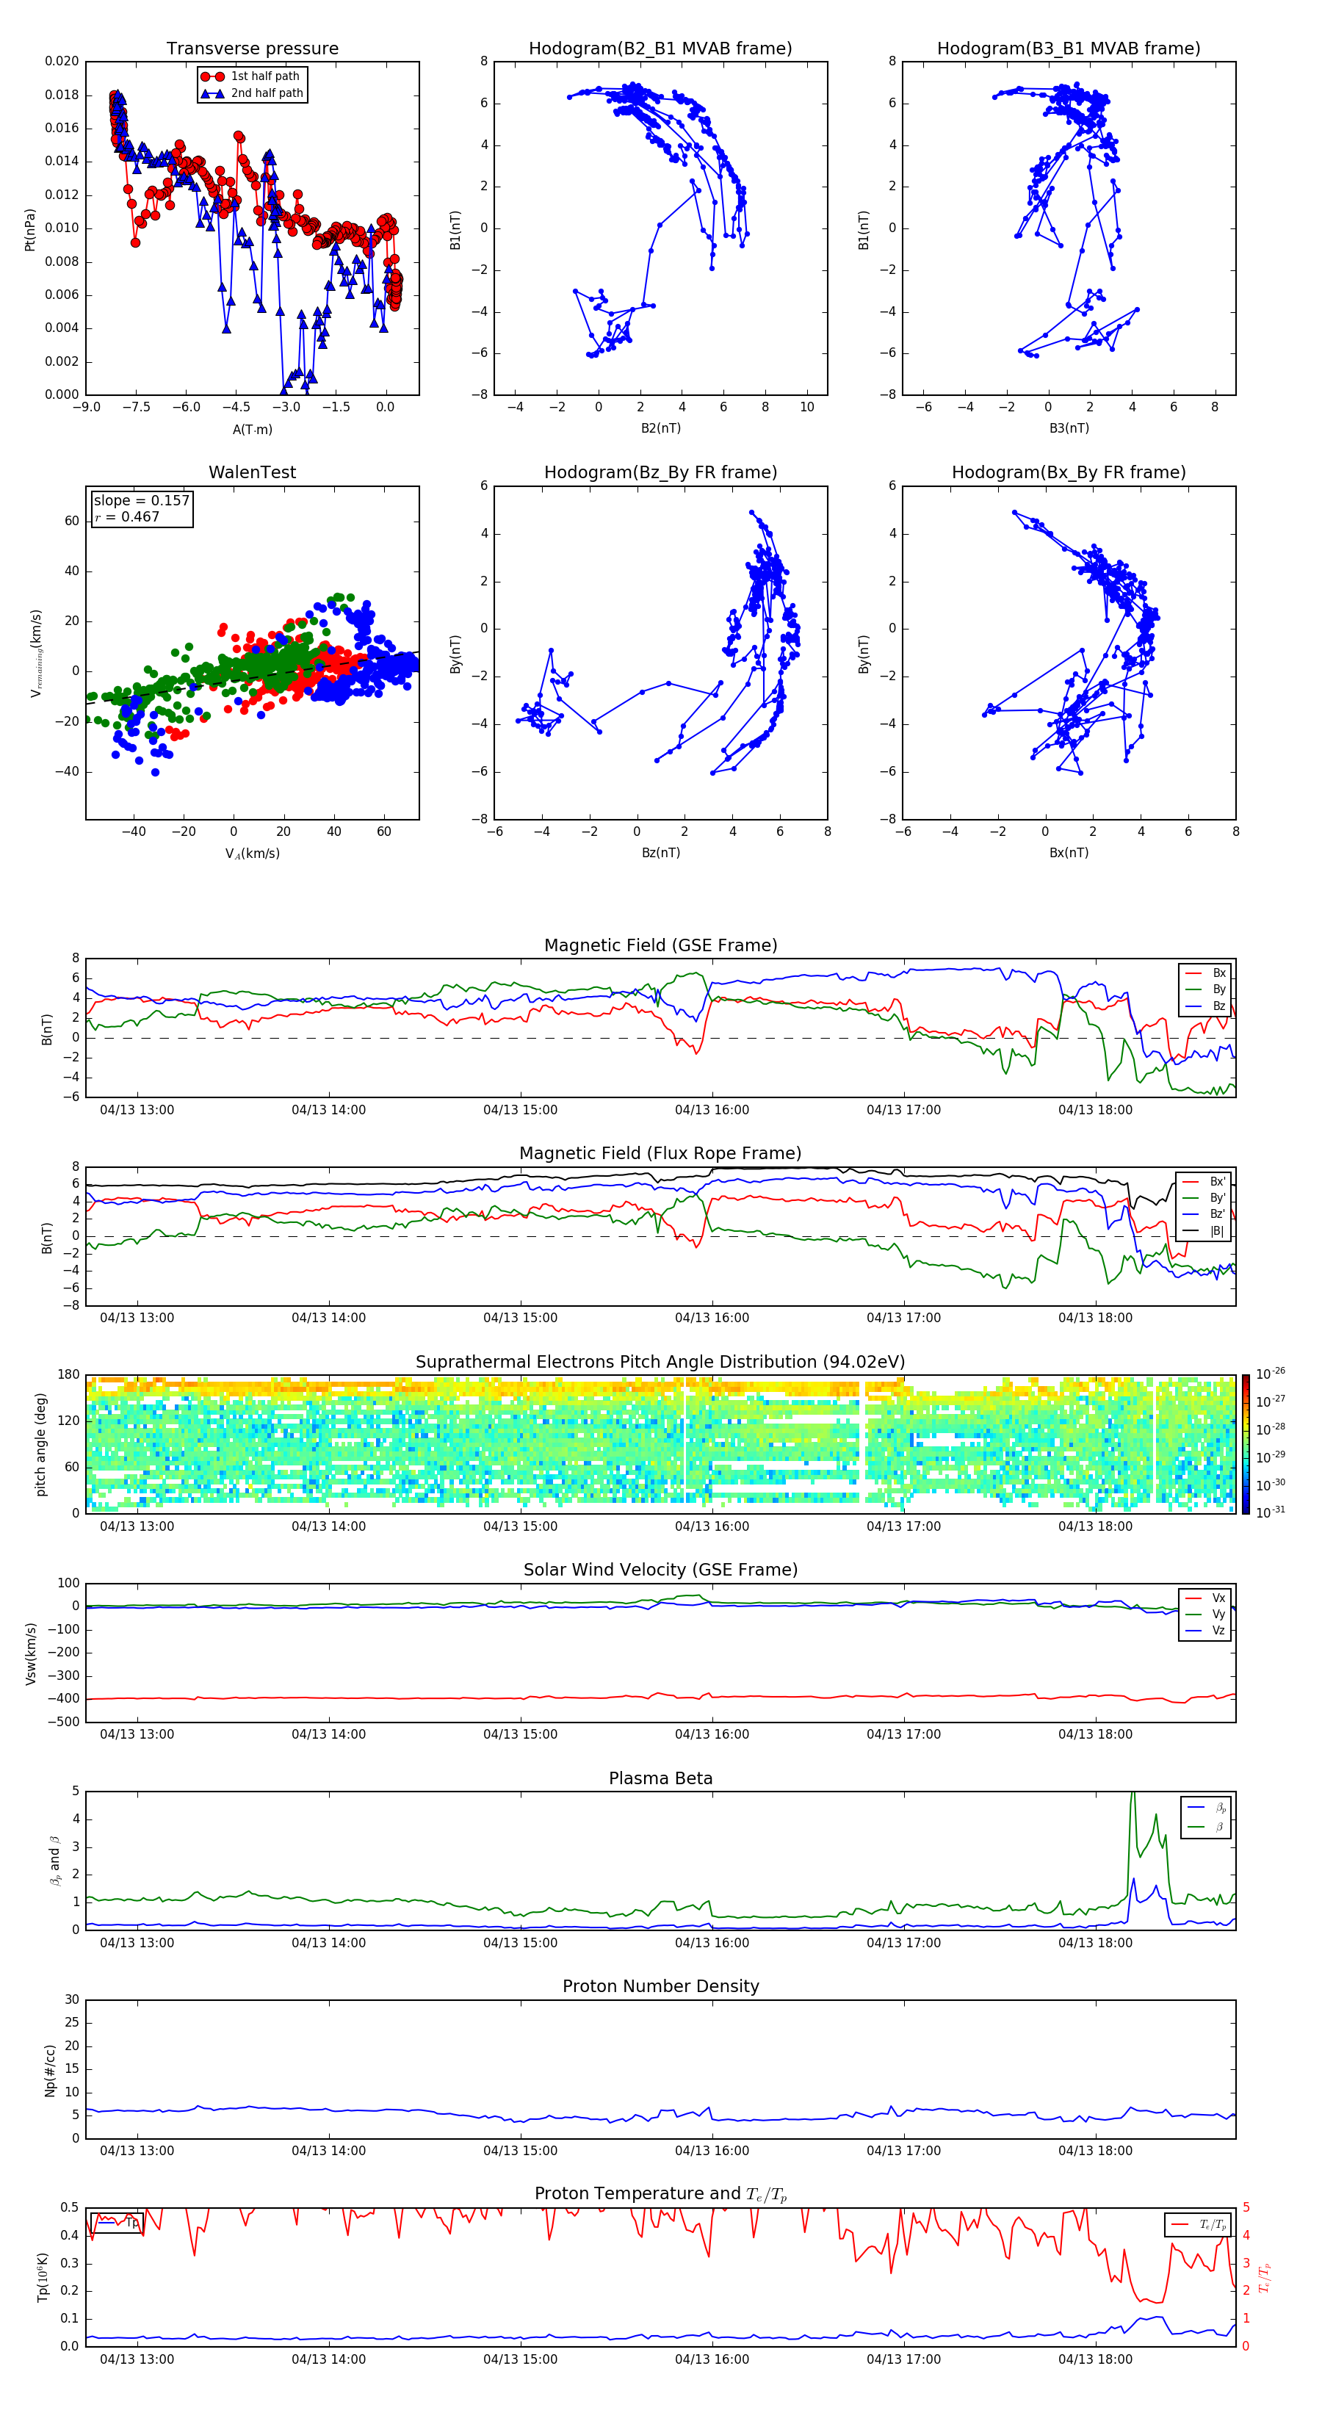The image size is (1322, 2424).
Task: Click 'Proton Number Density' plot title
Action: pos(660,1986)
